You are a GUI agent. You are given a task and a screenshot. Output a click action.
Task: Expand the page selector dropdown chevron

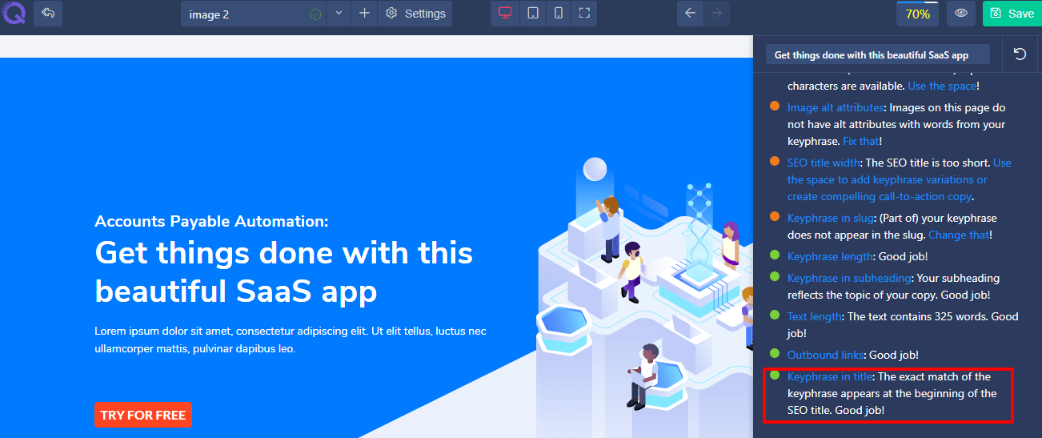339,14
